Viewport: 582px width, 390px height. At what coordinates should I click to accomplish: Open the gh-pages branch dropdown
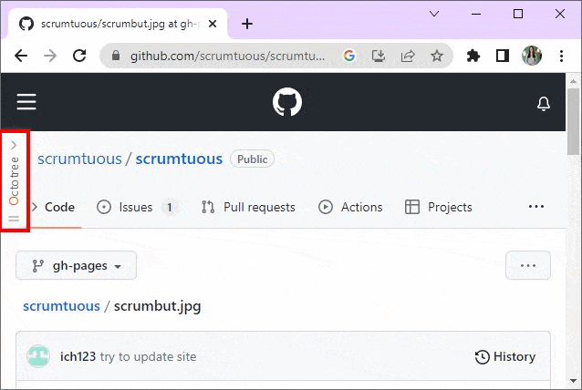(x=77, y=265)
